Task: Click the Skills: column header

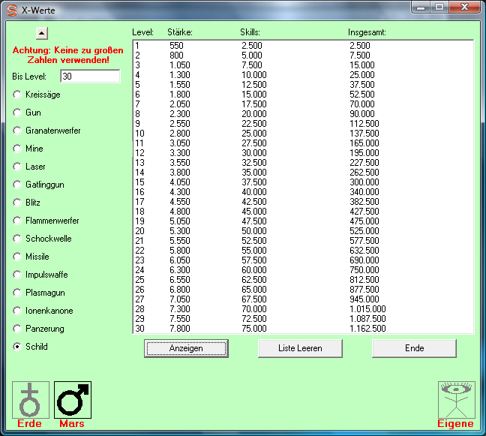Action: click(x=250, y=32)
